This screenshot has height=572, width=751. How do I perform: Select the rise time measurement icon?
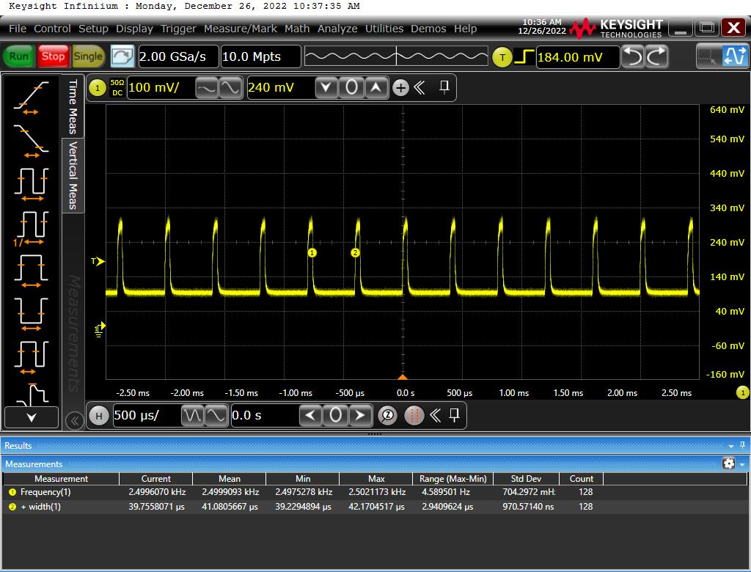pos(31,97)
